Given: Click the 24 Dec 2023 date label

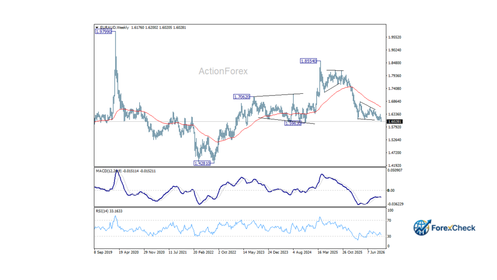Looking at the screenshot, I should click(278, 253).
